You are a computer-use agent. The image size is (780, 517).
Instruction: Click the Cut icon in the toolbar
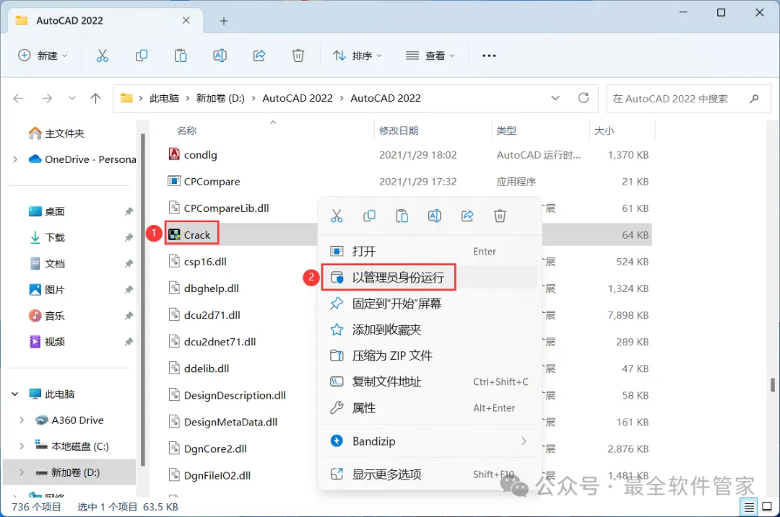click(x=102, y=56)
